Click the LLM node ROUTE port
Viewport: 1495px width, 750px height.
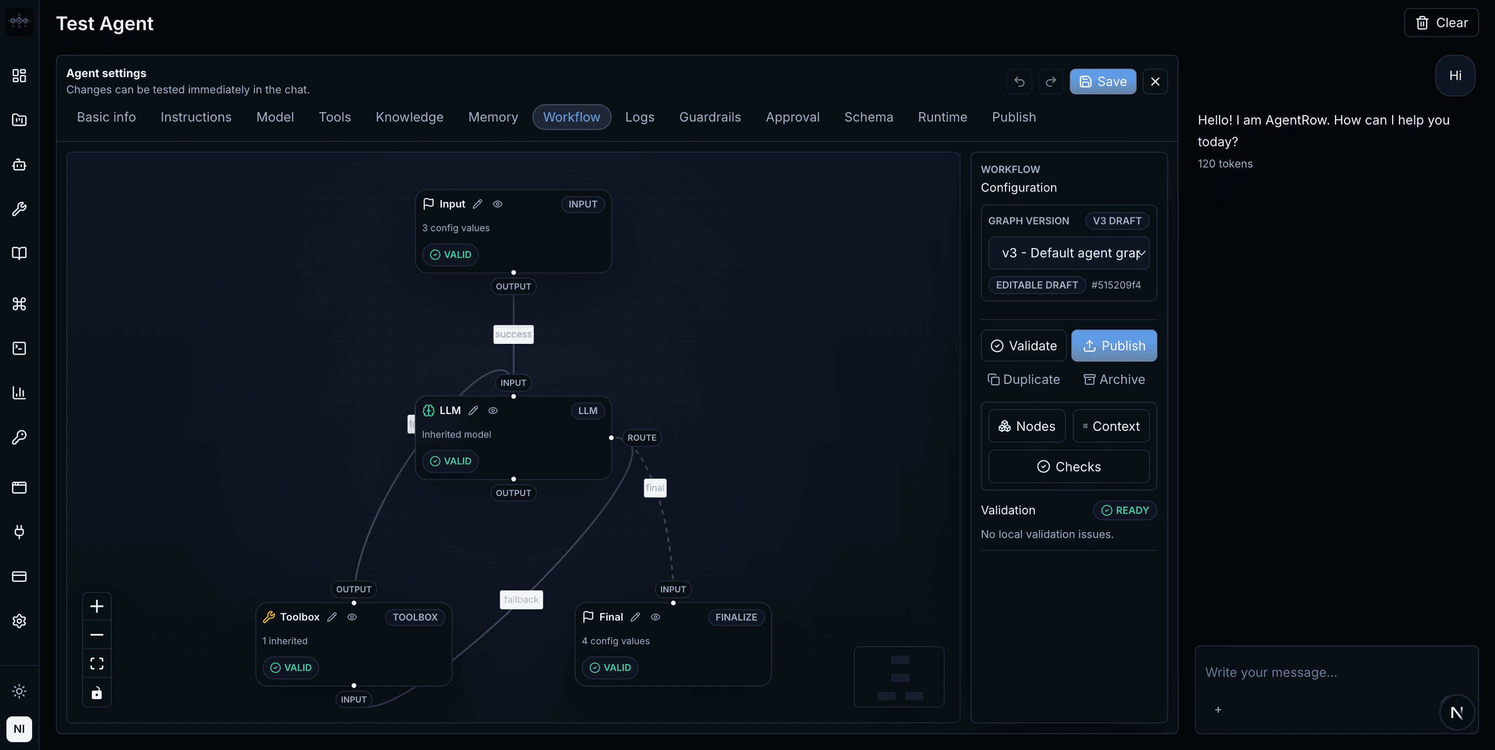click(x=641, y=438)
